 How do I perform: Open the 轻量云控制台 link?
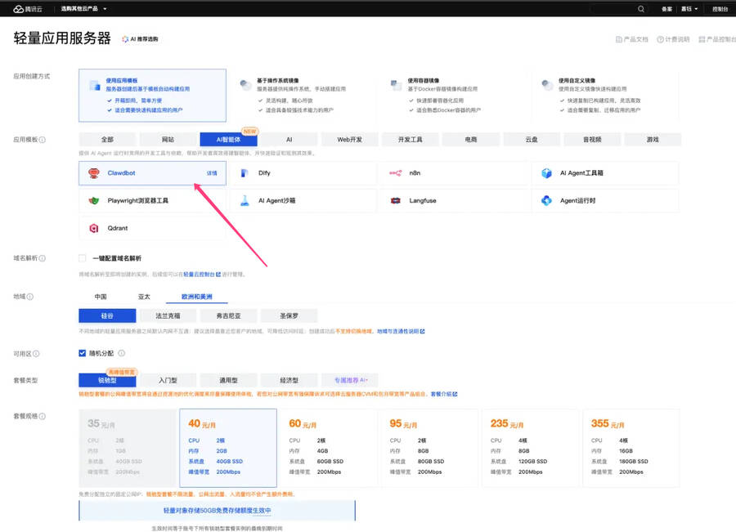pyautogui.click(x=201, y=275)
